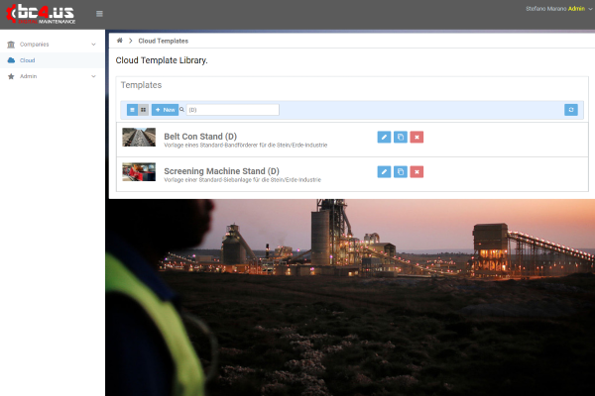Open user menu for Stefano Morano

point(555,8)
